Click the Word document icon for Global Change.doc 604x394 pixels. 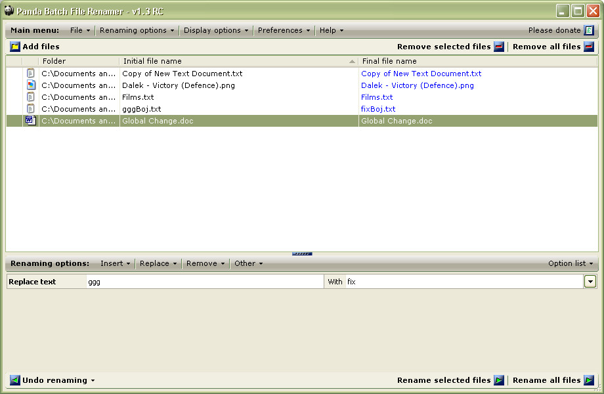30,121
